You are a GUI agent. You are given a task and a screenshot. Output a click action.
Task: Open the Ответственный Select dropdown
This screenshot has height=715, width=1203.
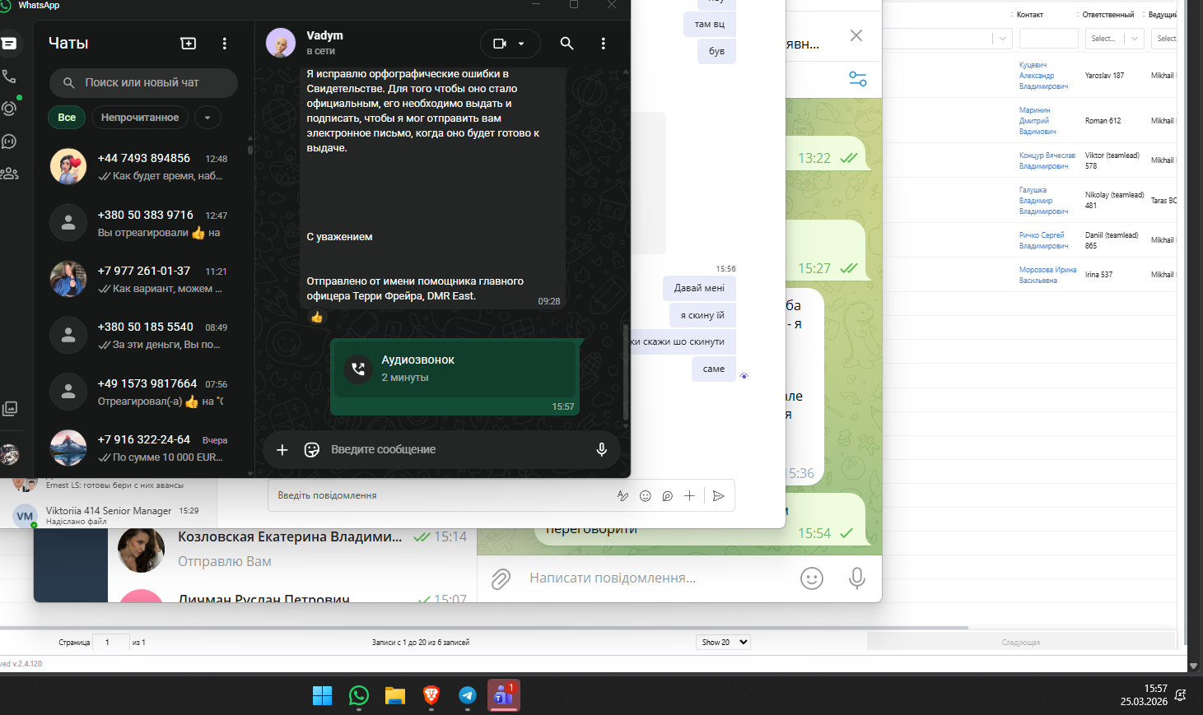1114,39
